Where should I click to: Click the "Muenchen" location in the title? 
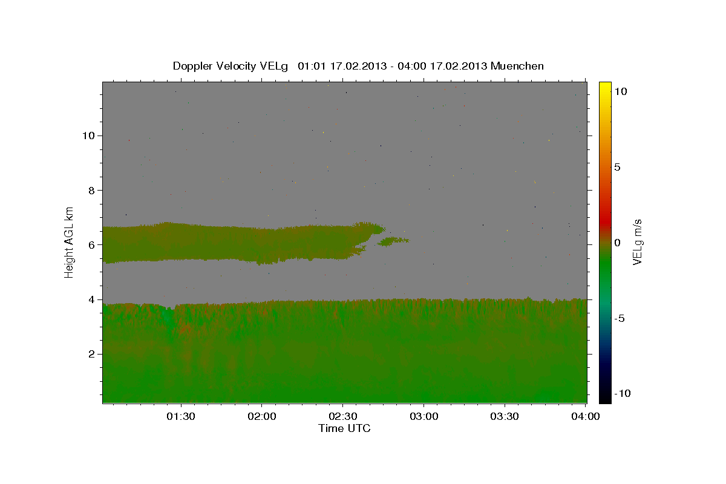coord(517,66)
